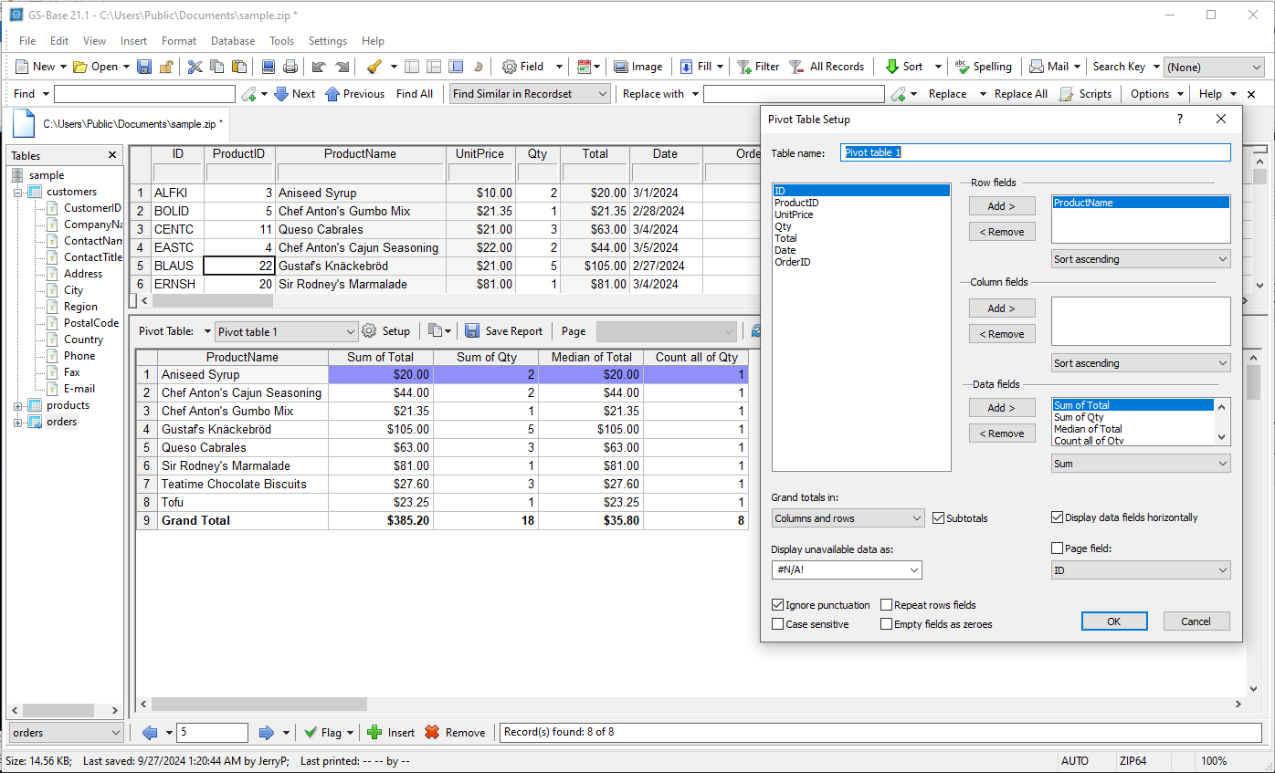Open the Database menu
Screen dimensions: 1275x773
(233, 41)
